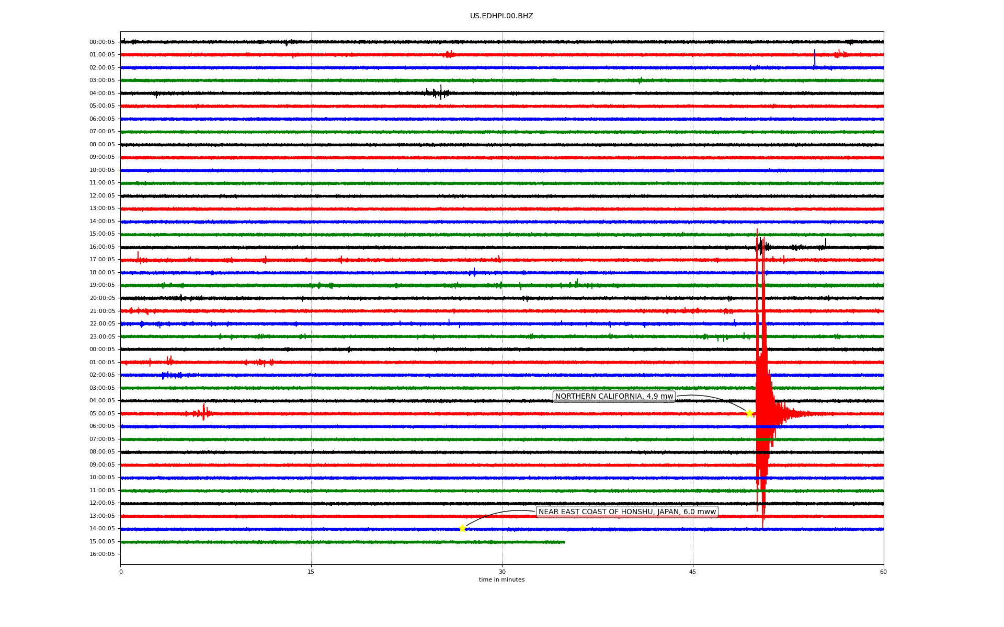Click the 45 tick on the x-axis
The image size is (1004, 627).
coord(693,572)
